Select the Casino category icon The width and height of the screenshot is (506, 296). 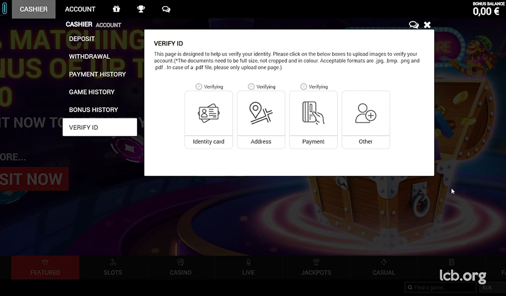[x=181, y=262]
